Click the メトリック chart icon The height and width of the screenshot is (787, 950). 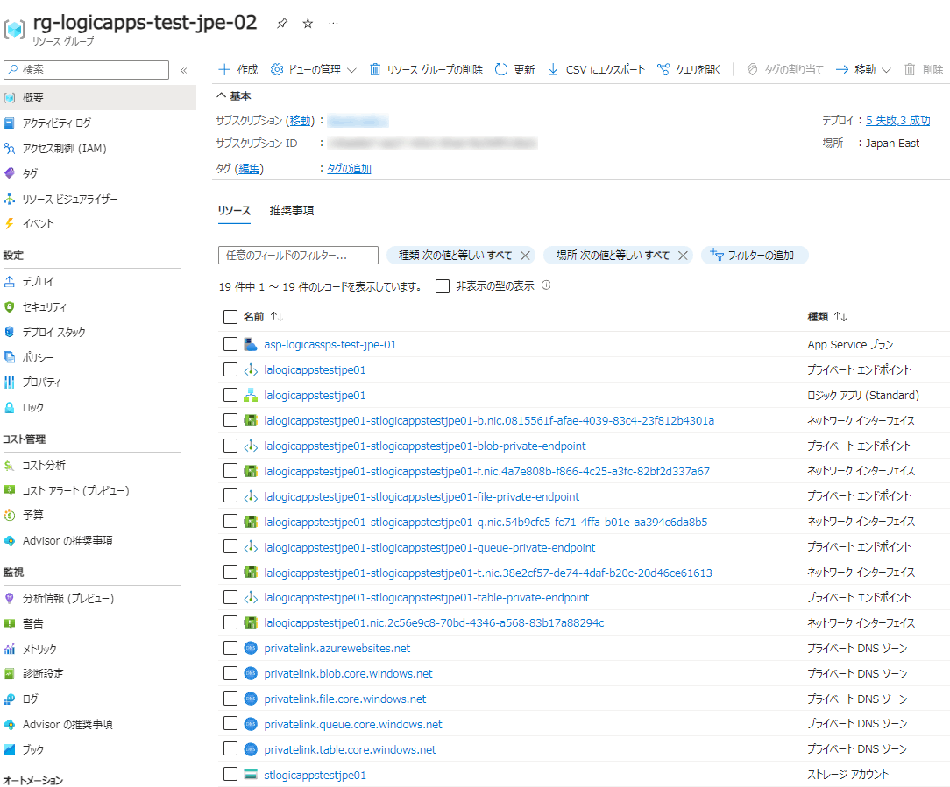click(x=9, y=649)
